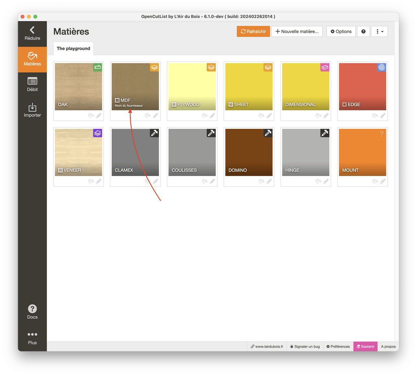
Task: Click edit pencil icon under SHEET
Action: coord(269,116)
